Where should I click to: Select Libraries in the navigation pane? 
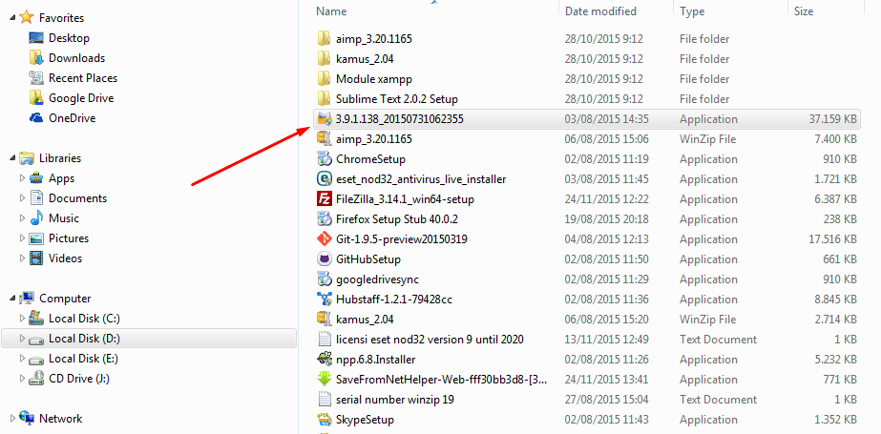(x=60, y=158)
